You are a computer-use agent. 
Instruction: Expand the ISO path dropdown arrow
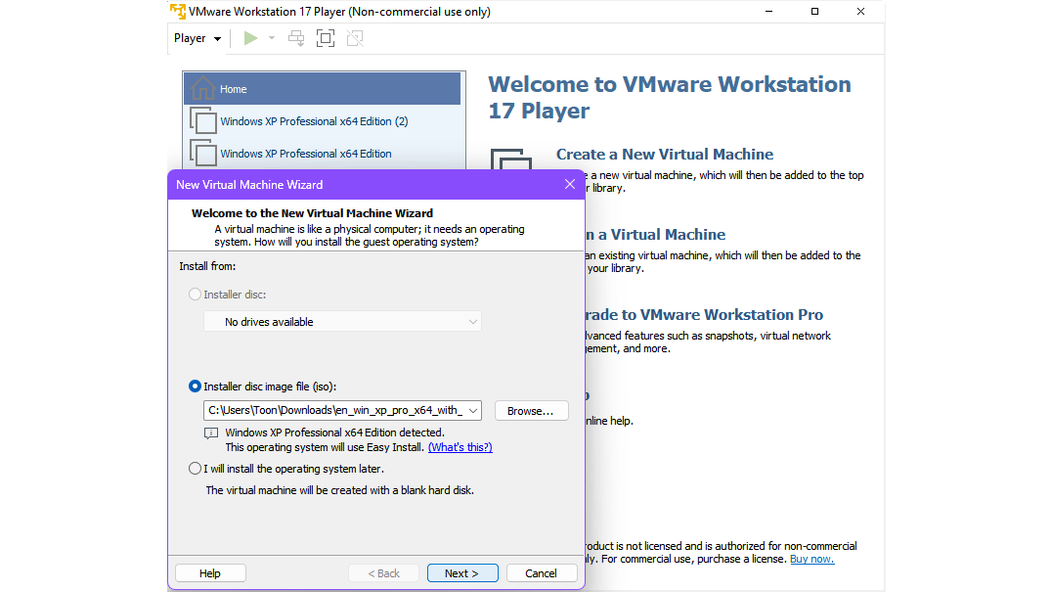[473, 410]
